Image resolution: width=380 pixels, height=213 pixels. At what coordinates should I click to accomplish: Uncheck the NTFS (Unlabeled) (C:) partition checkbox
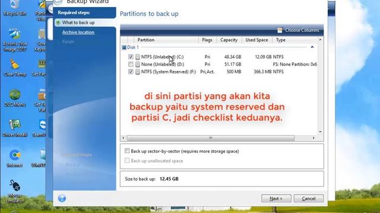(131, 57)
